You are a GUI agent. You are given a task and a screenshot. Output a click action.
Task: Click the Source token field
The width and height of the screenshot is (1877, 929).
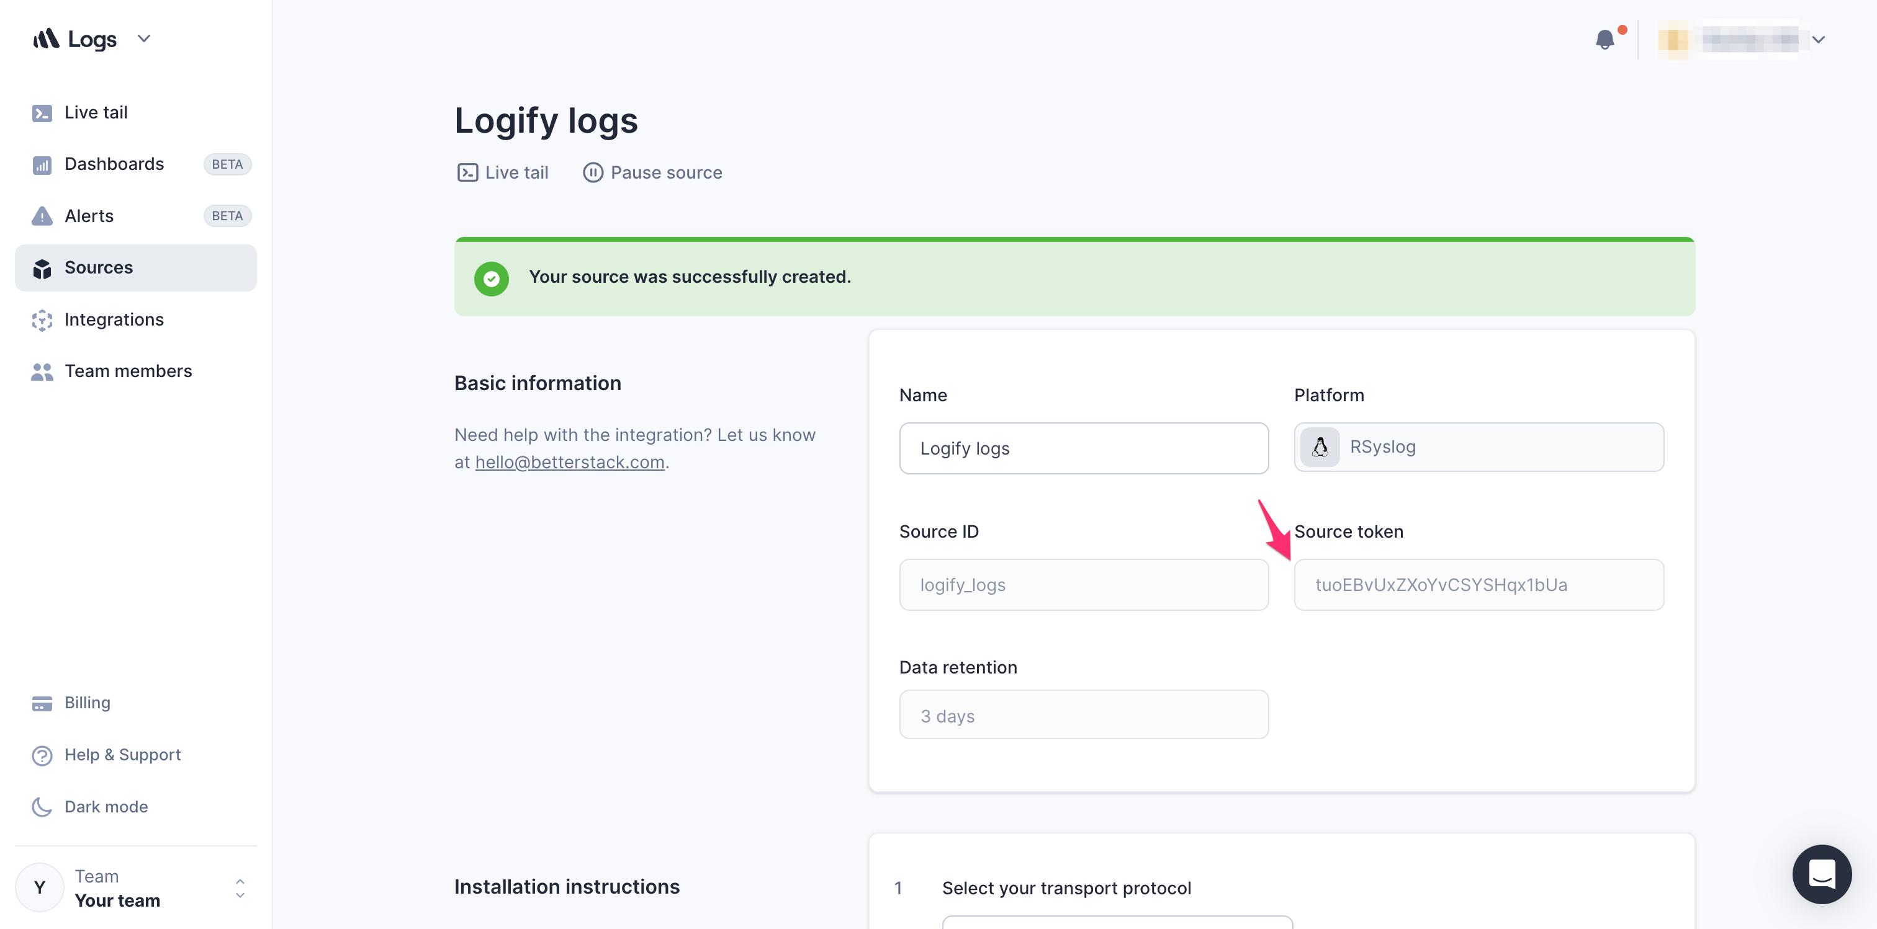pyautogui.click(x=1478, y=585)
